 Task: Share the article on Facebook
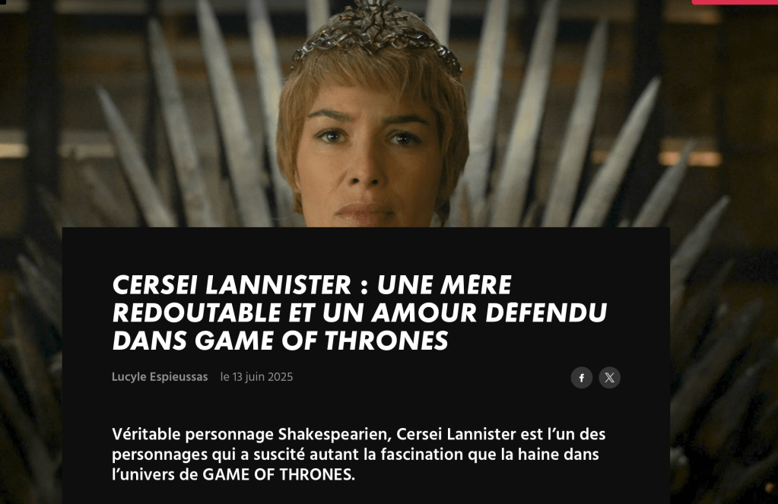point(582,378)
